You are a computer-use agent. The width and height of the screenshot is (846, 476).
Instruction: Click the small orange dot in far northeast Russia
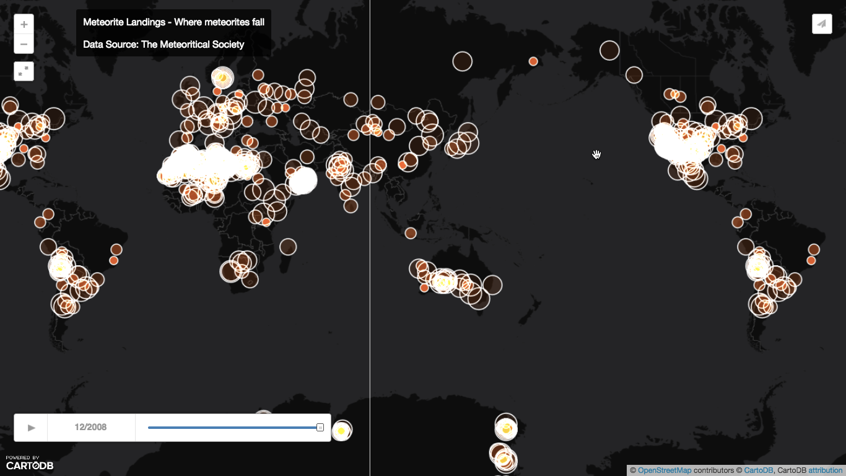[x=533, y=61]
